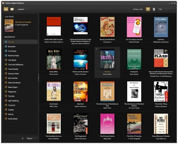
Task: Open Light Reading bookshelf icon
Action: (x=6, y=101)
